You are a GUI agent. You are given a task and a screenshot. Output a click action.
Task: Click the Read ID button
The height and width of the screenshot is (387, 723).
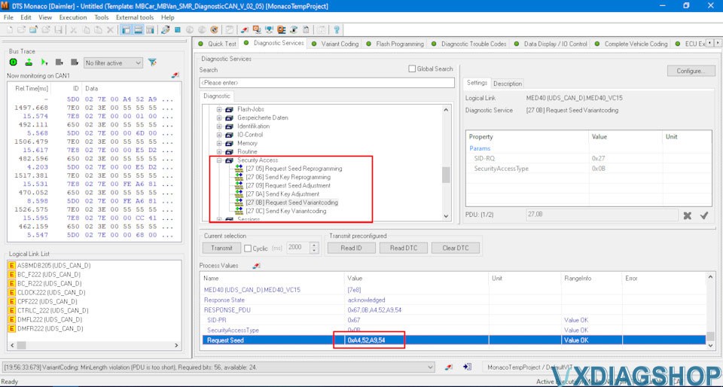point(352,248)
